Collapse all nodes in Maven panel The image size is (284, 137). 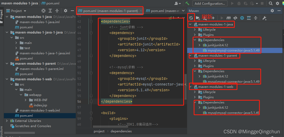pos(256,18)
